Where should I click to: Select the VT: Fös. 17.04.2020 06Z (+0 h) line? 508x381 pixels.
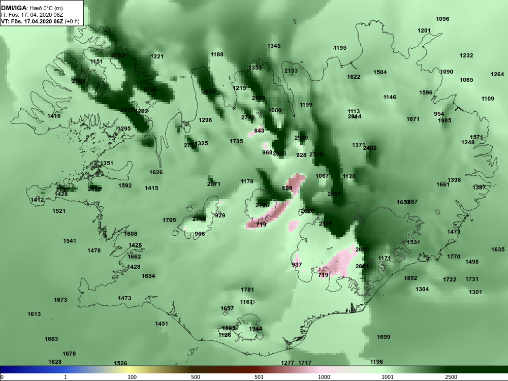(x=40, y=21)
